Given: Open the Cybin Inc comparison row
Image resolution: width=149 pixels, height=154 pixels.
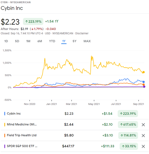Looking at the screenshot, I should pyautogui.click(x=74, y=114).
